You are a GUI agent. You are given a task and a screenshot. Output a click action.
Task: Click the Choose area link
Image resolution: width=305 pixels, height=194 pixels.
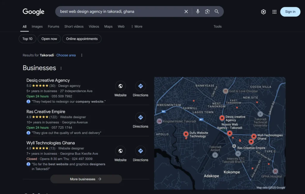coord(66,55)
